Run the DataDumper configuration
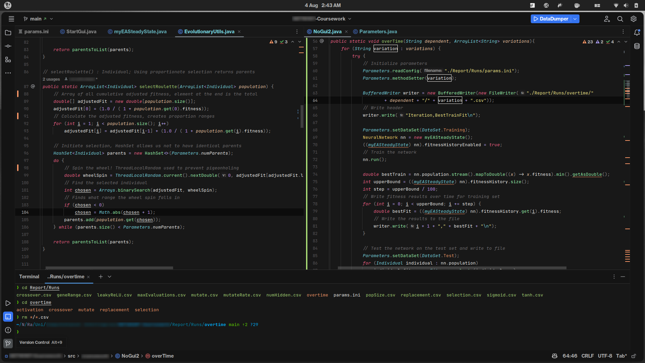The height and width of the screenshot is (363, 645). (x=535, y=19)
